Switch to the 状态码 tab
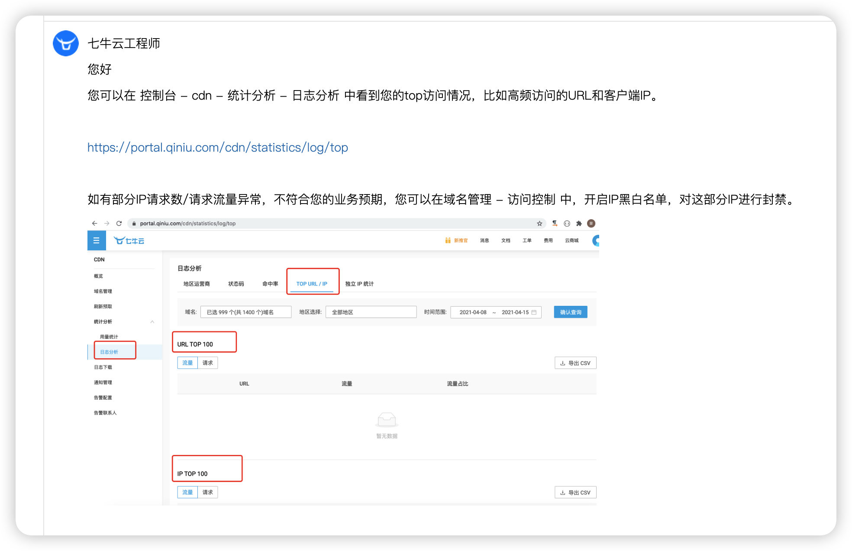852x551 pixels. (236, 284)
